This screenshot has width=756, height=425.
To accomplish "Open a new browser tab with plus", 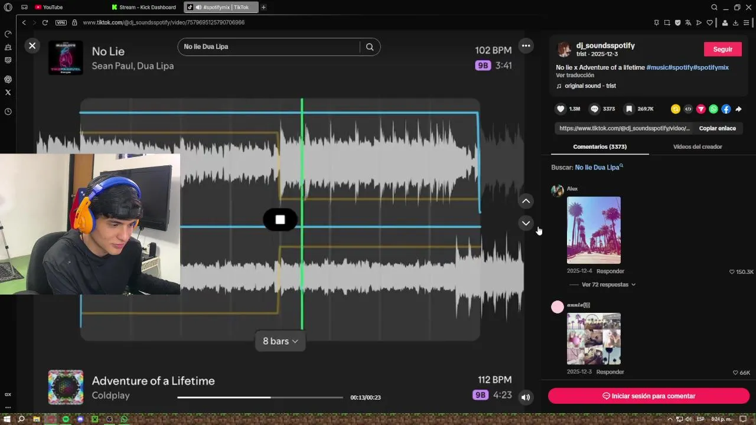I will [x=263, y=7].
